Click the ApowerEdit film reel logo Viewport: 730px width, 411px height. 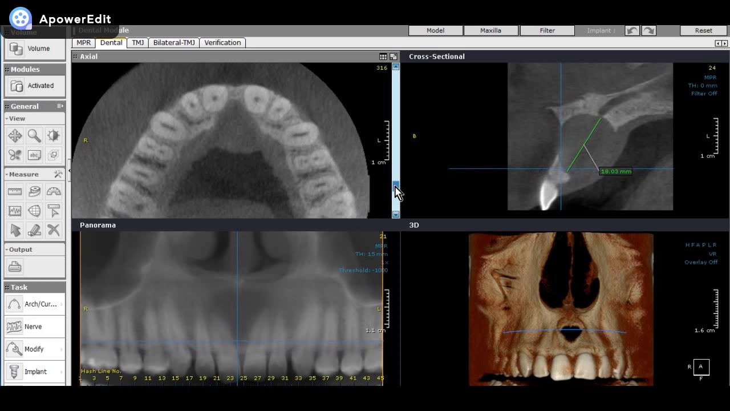[21, 18]
